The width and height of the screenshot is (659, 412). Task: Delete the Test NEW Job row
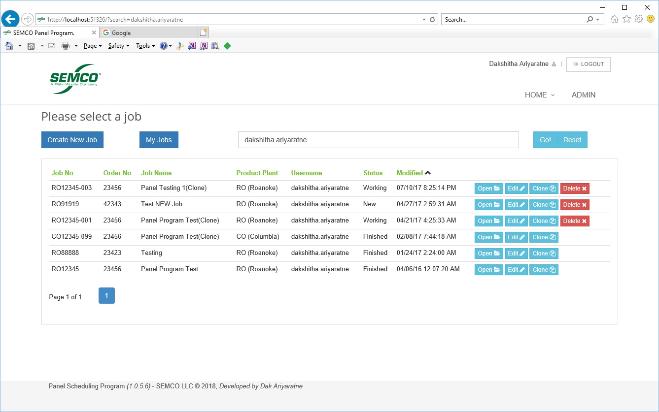[x=575, y=205]
